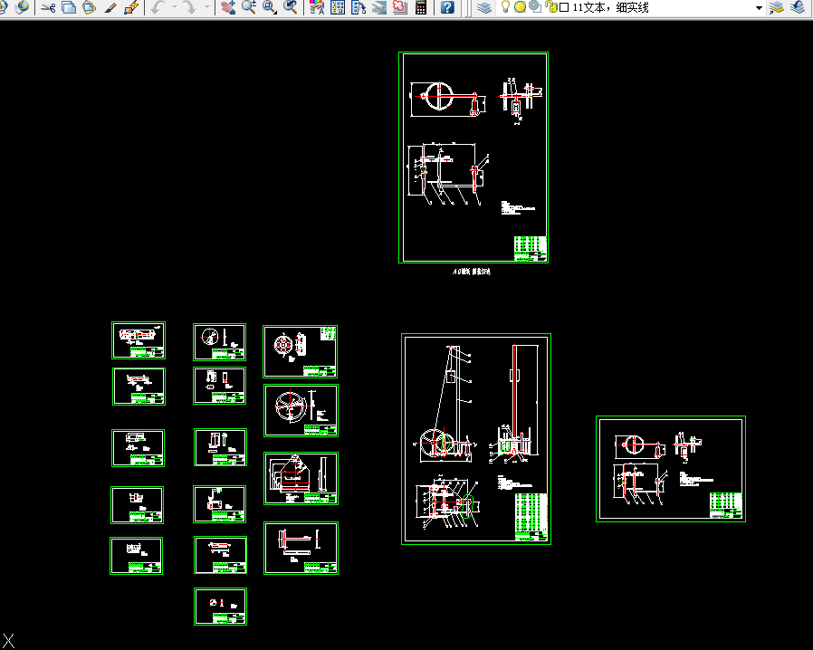The width and height of the screenshot is (813, 650).
Task: Click the Redo arrow
Action: coord(190,7)
